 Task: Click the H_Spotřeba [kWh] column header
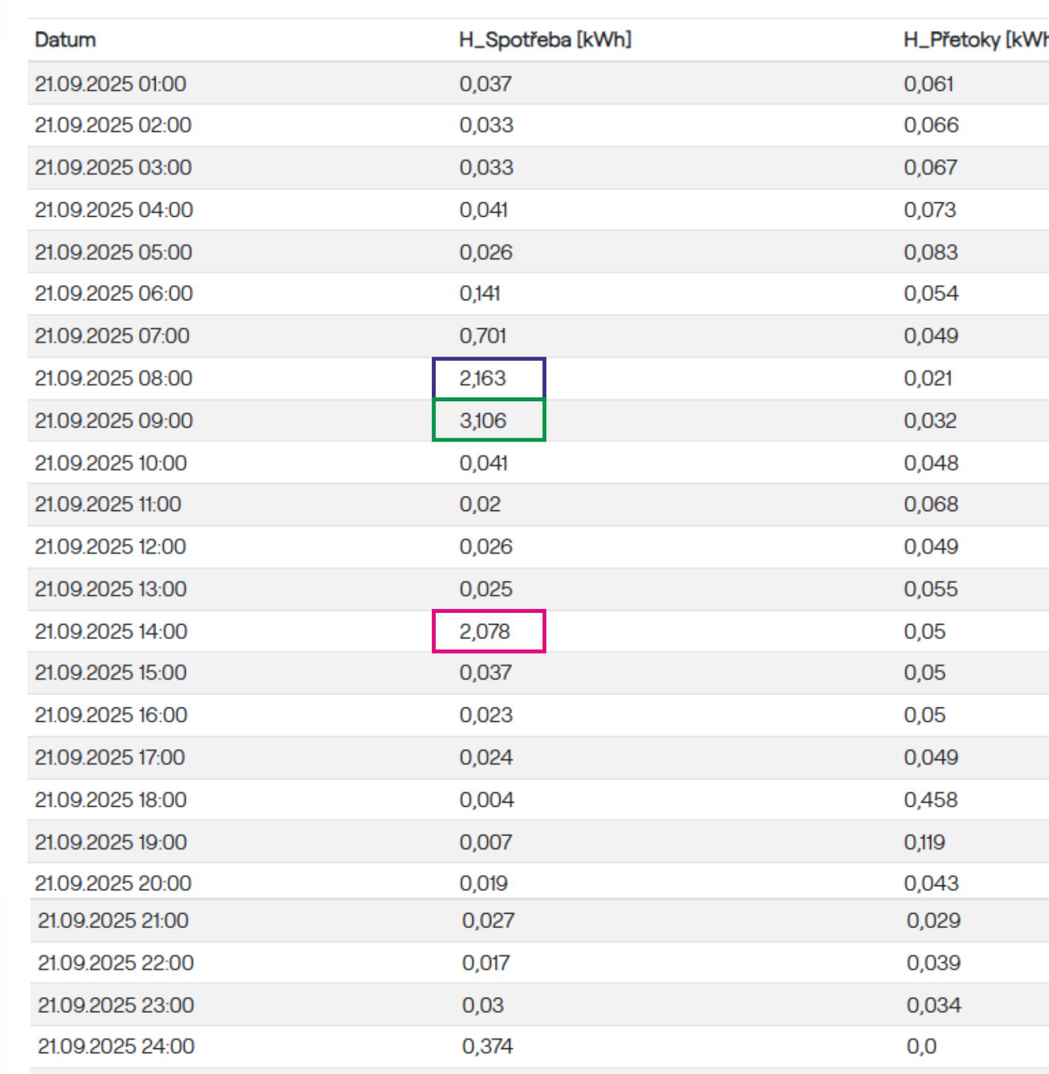click(x=545, y=40)
